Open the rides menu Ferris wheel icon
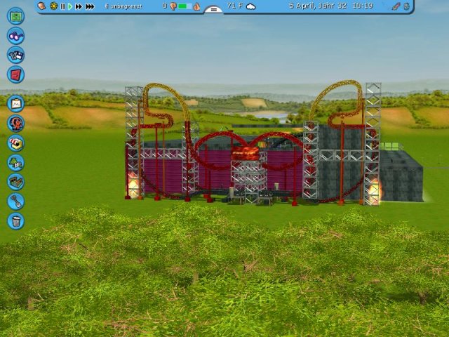This screenshot has width=449, height=337. click(x=15, y=124)
